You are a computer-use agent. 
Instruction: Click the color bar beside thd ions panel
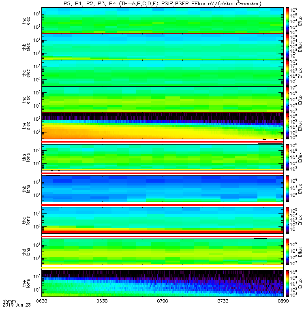click(x=287, y=252)
